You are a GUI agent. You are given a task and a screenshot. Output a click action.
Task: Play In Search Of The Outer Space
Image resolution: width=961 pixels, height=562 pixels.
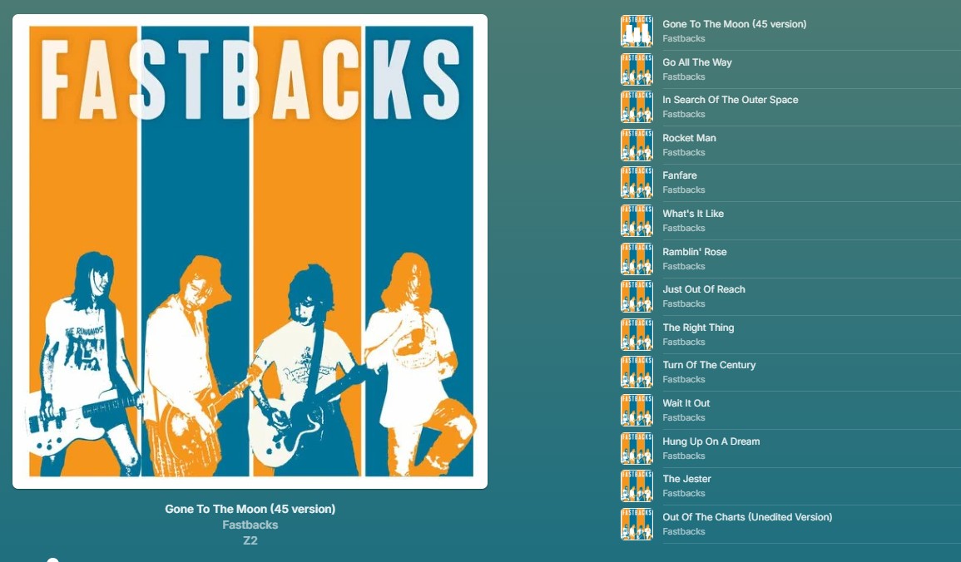coord(790,107)
